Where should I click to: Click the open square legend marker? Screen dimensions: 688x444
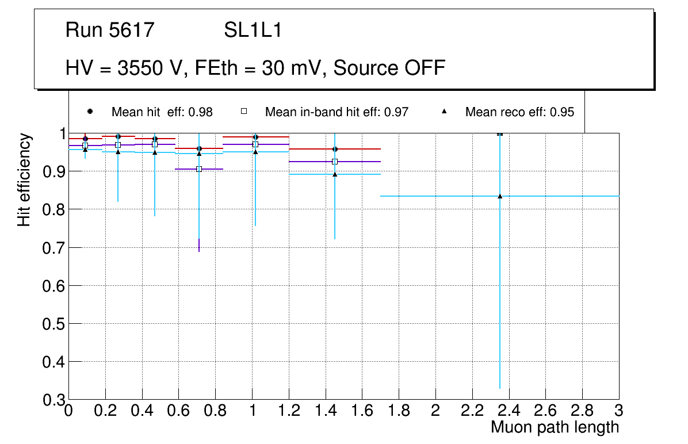click(243, 112)
